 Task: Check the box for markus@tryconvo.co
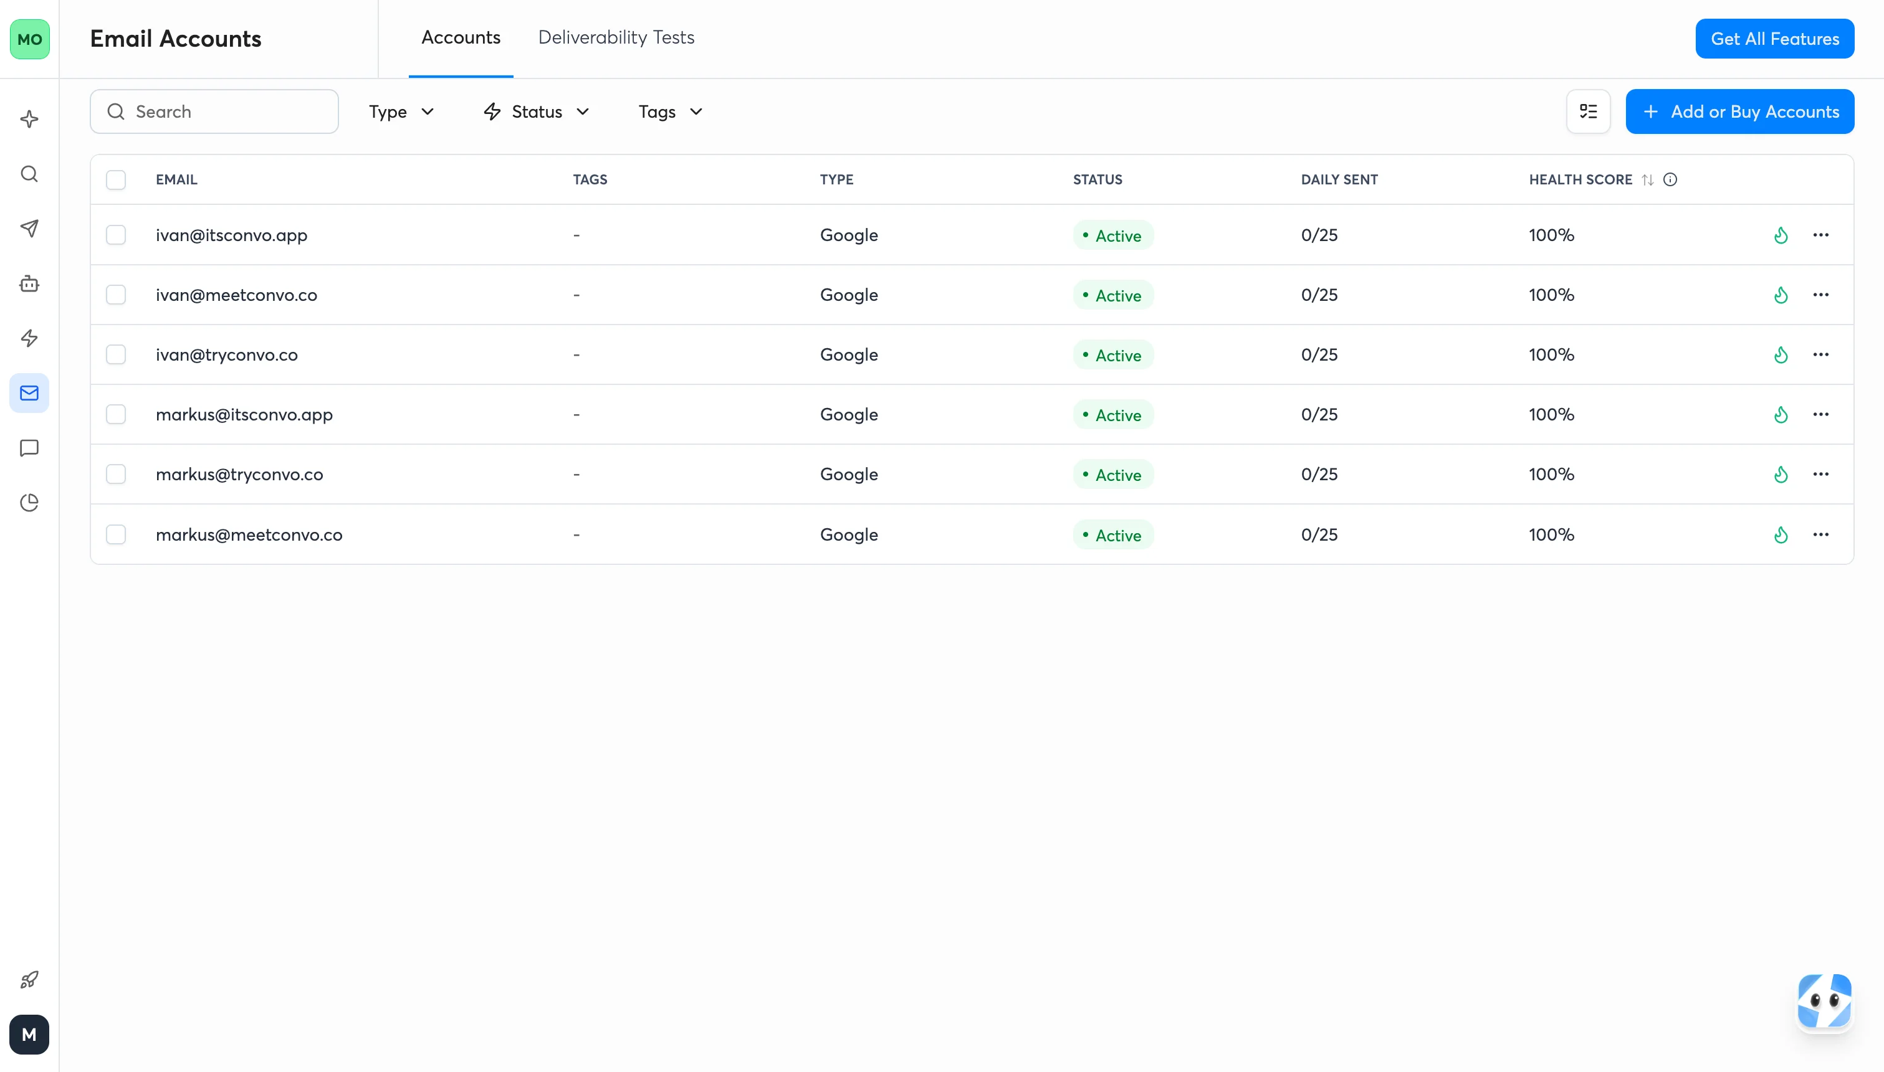pos(116,474)
